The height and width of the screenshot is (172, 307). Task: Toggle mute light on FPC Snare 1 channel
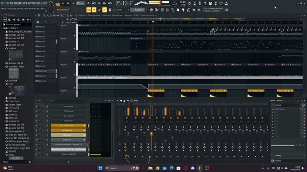36,111
